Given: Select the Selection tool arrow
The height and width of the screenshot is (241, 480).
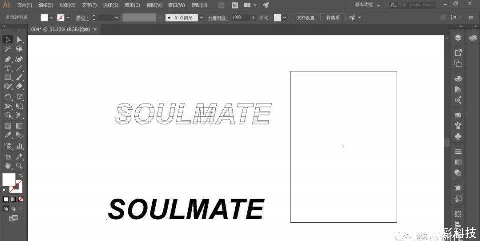Looking at the screenshot, I should pyautogui.click(x=8, y=39).
